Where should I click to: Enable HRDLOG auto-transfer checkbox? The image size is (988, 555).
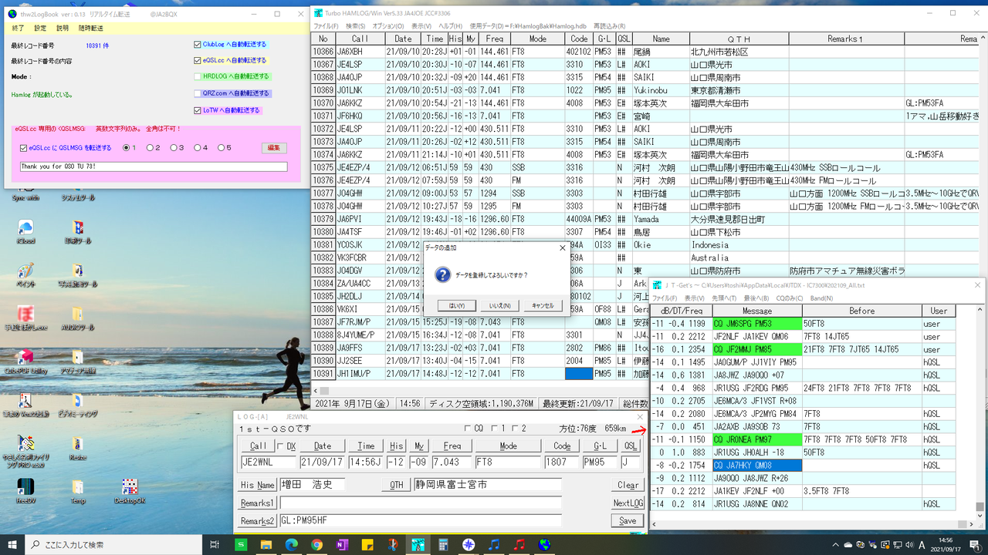coord(198,77)
